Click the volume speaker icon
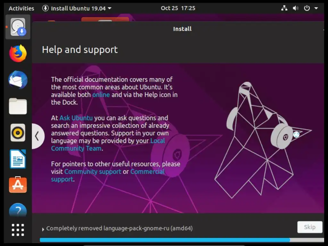This screenshot has height=246, width=328. (295, 8)
